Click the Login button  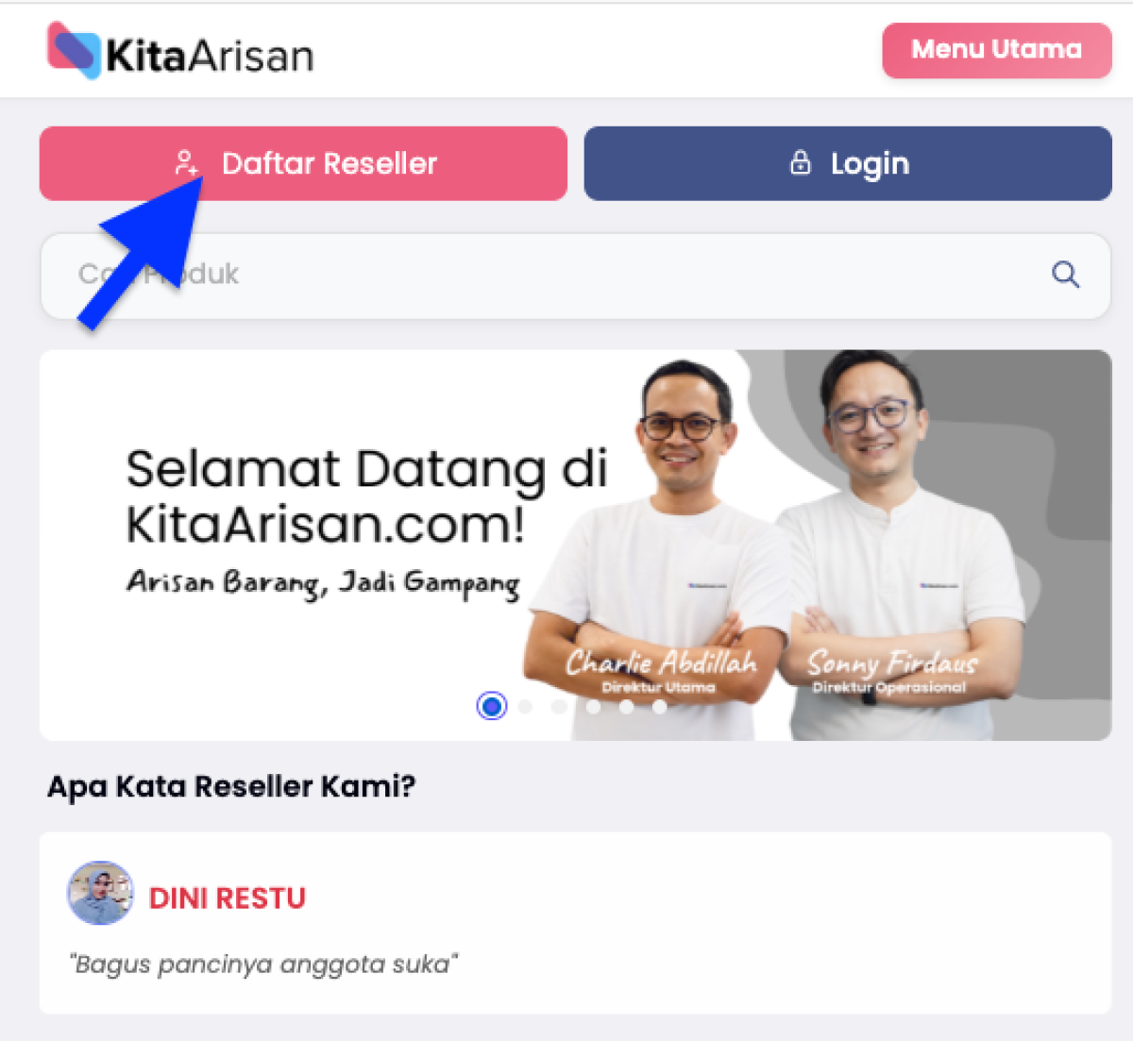click(848, 163)
